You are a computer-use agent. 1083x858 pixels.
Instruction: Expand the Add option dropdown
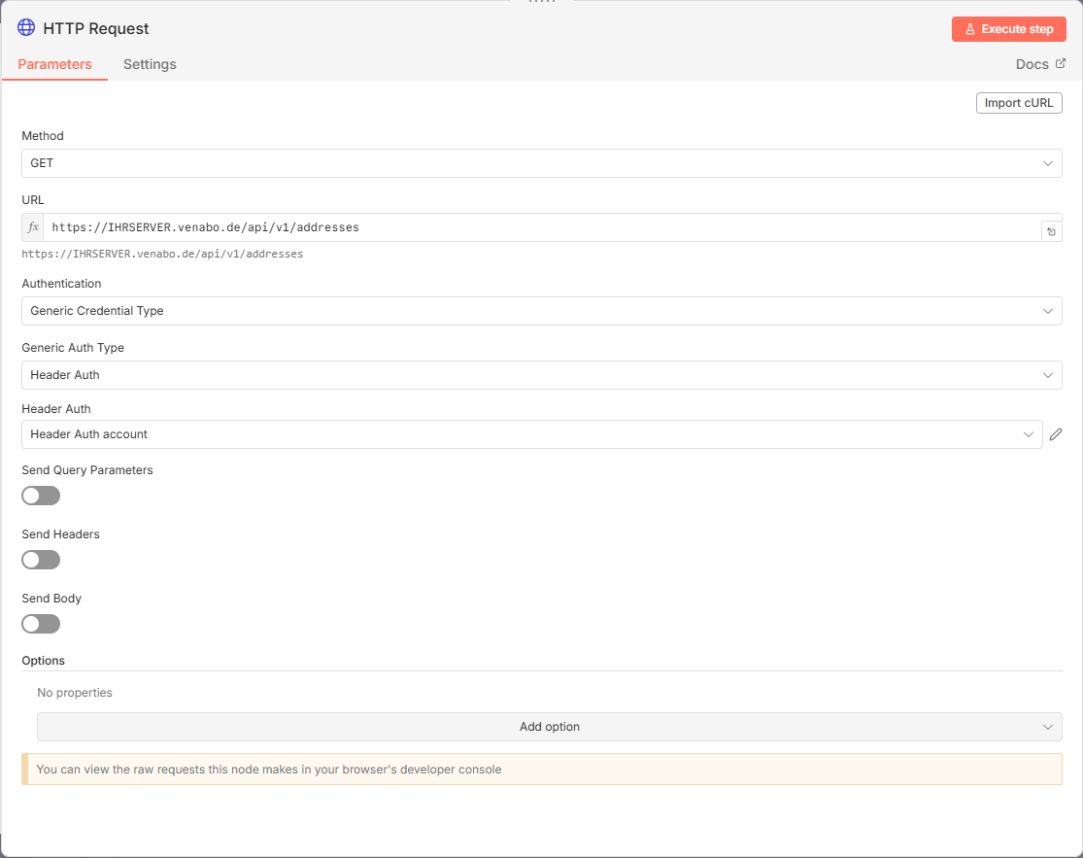pyautogui.click(x=549, y=727)
